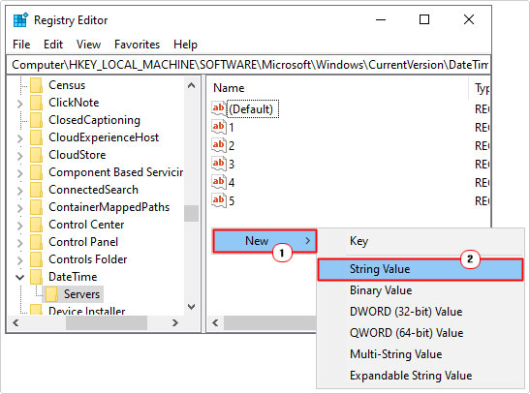Click the Control Panel folder icon

(36, 242)
